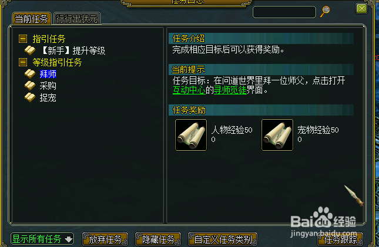The image size is (379, 247).
Task: Click the magnifying glass search icon
Action: [x=325, y=11]
